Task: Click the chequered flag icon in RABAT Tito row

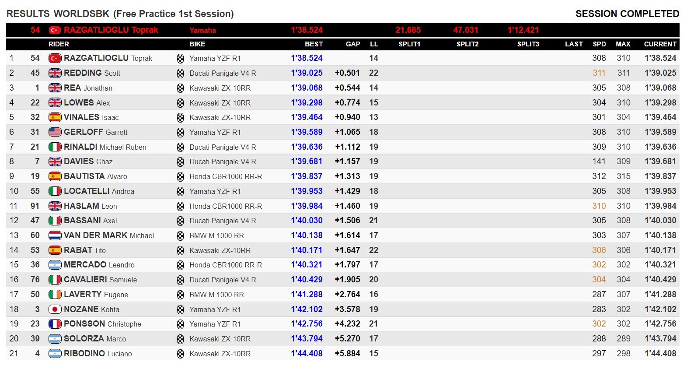Action: click(x=180, y=250)
